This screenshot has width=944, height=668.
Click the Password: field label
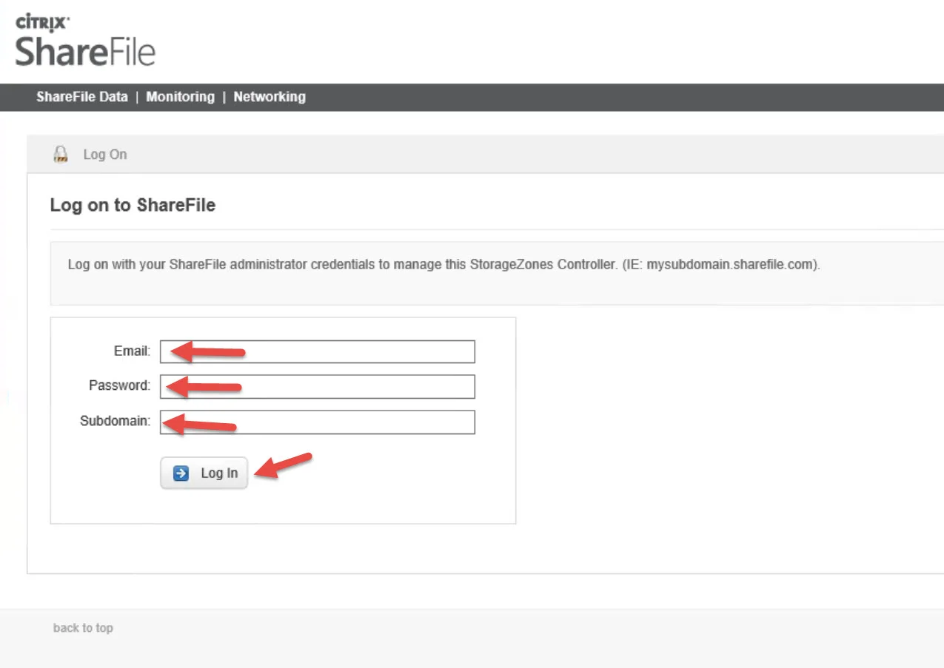point(119,385)
